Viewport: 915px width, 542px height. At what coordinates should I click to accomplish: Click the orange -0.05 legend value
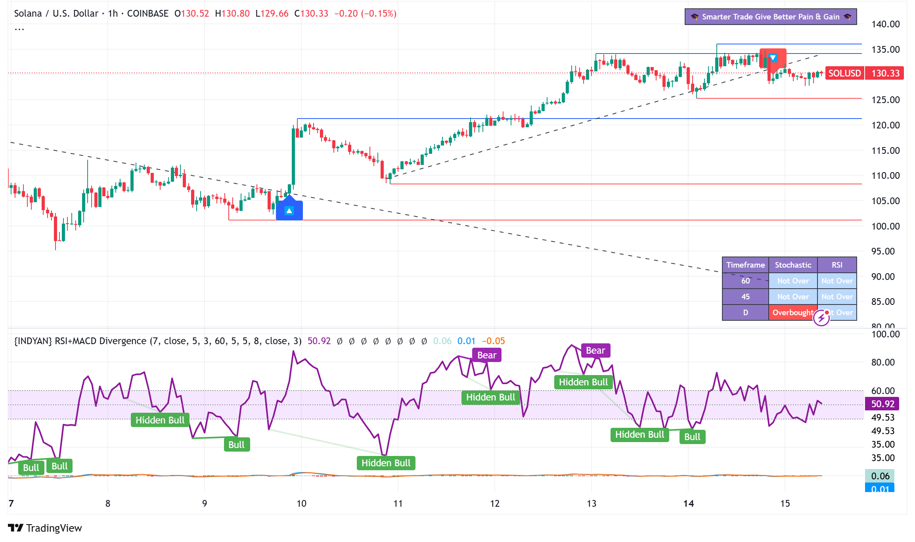(493, 341)
